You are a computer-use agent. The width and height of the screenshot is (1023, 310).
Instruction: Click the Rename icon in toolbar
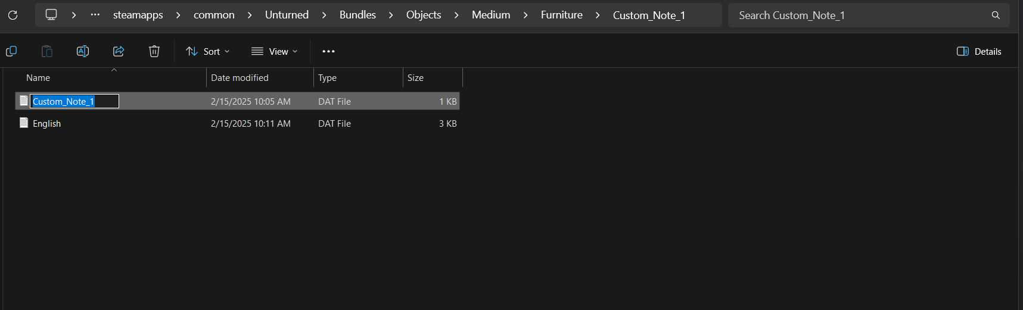click(x=83, y=51)
